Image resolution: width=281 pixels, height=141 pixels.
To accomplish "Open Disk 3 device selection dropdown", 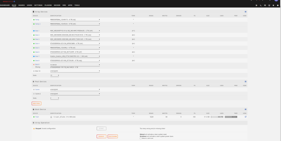I will click(x=75, y=39).
